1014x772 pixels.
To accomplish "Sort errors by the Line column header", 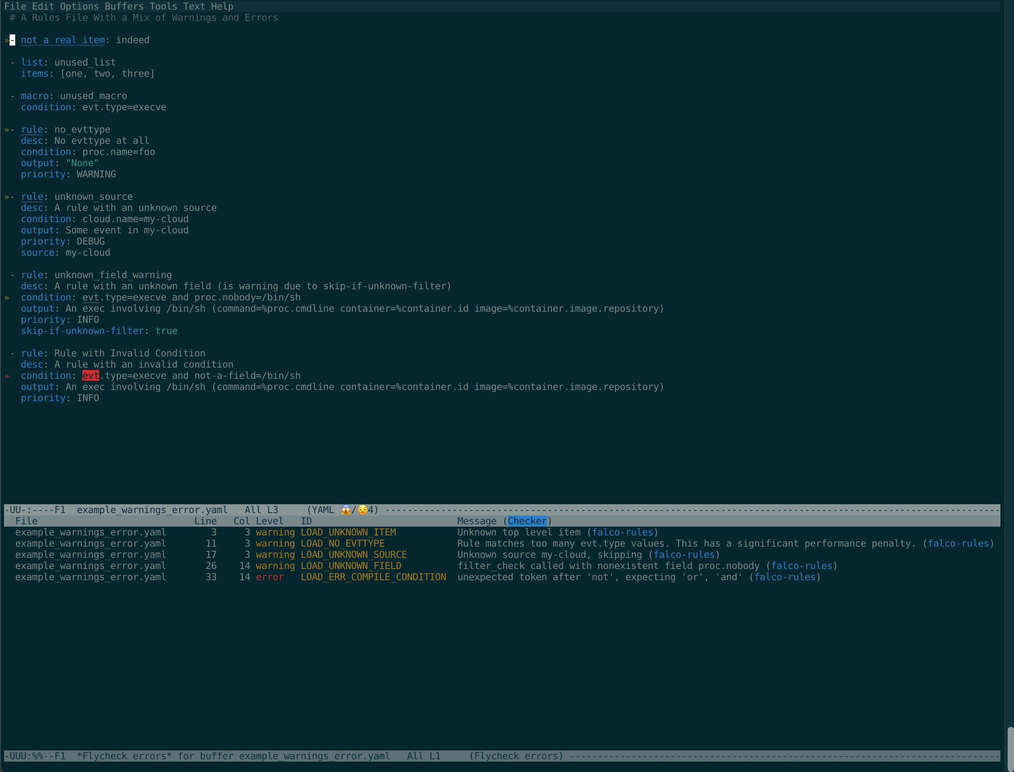I will point(205,521).
